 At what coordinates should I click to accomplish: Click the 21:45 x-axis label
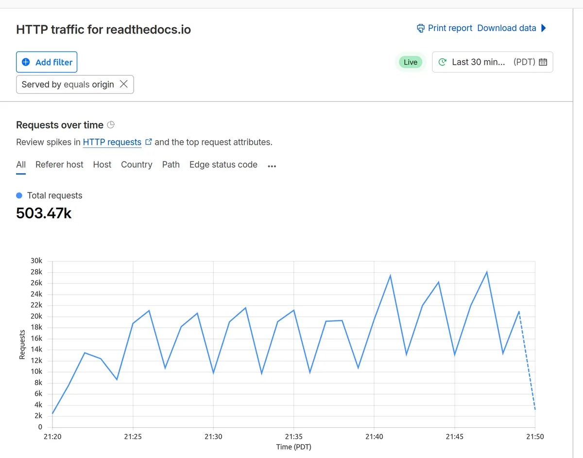click(454, 437)
